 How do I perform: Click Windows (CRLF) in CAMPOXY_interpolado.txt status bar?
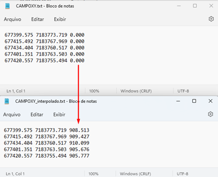(135, 174)
